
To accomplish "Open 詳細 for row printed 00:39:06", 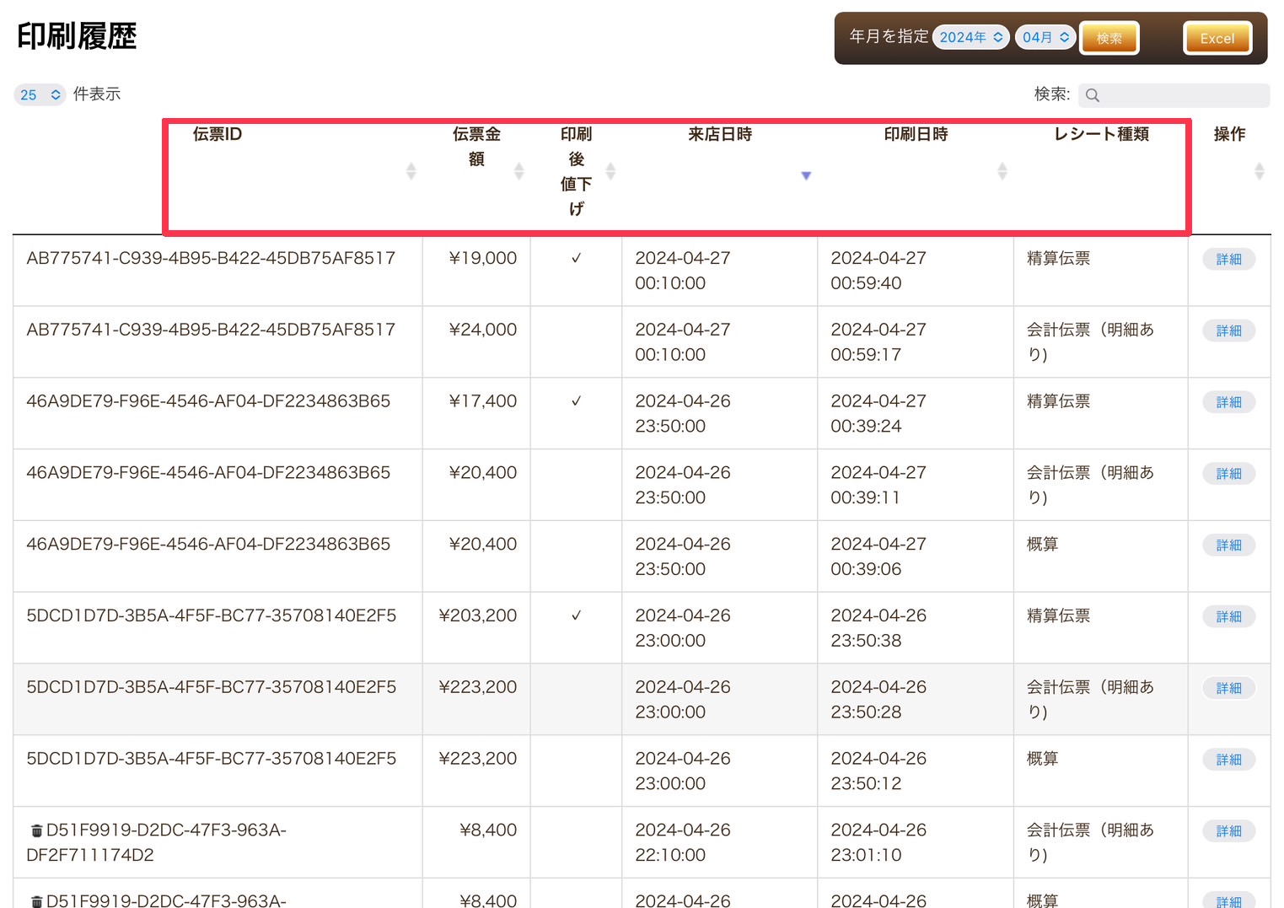I will coord(1228,545).
